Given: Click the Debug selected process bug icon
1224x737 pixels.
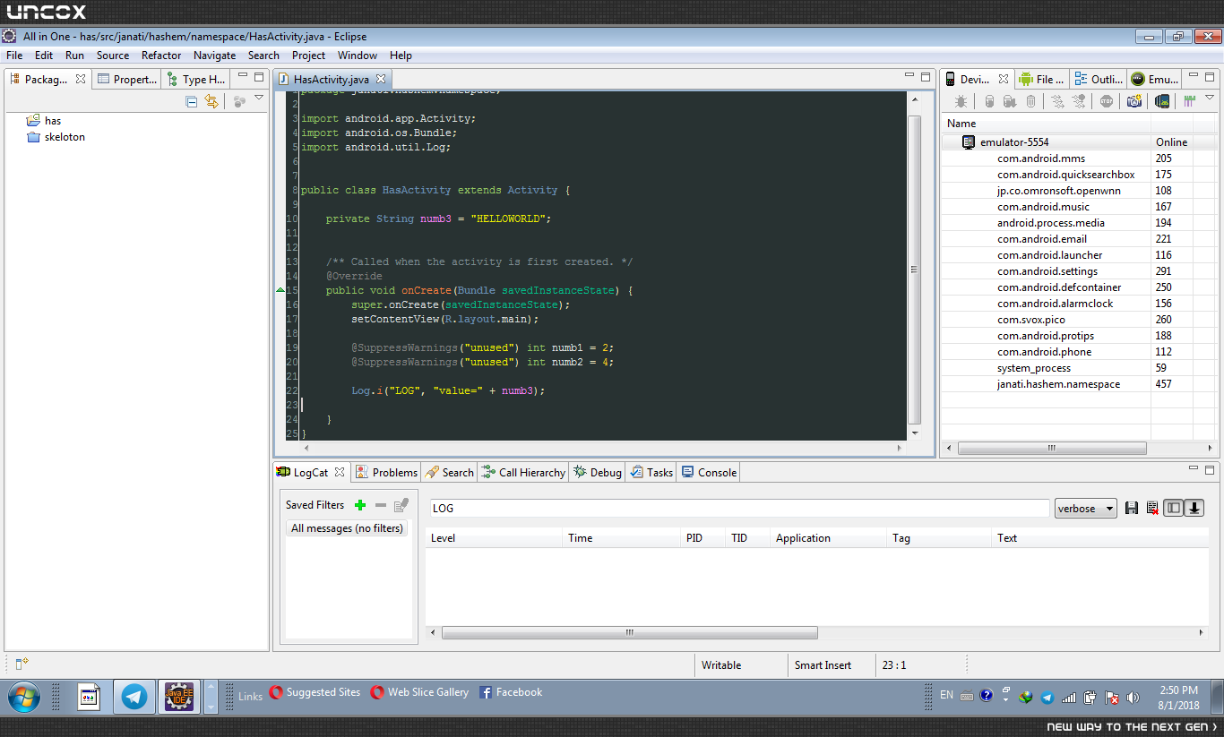Looking at the screenshot, I should [x=961, y=102].
